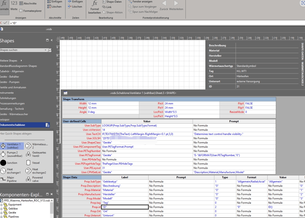Click the Shapes search magnifier icon
Screen dimensions: 305x218
coord(50,50)
